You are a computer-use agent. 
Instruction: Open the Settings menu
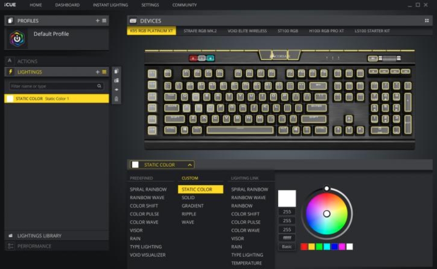tap(150, 5)
